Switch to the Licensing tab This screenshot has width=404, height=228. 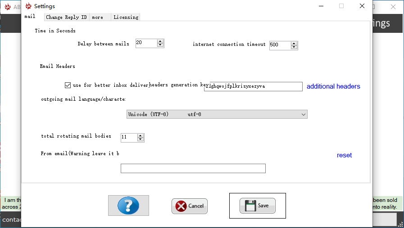126,17
